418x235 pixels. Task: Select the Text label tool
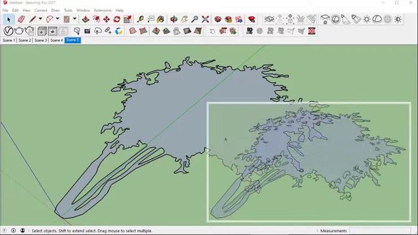point(151,19)
